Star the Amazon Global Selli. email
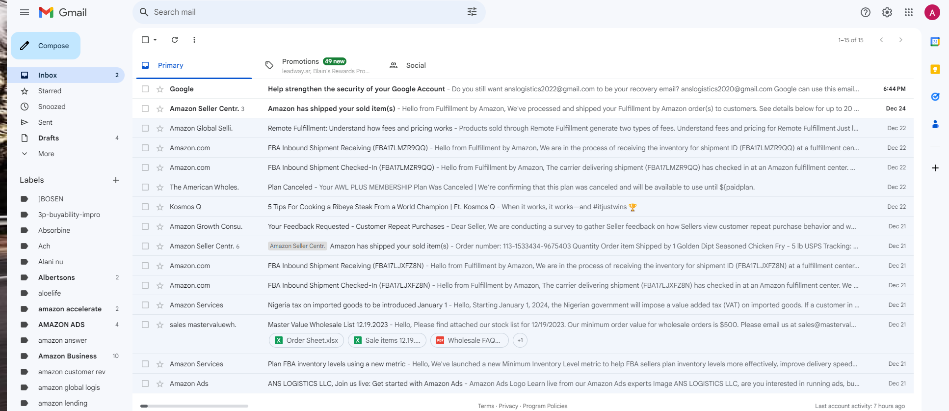 [160, 128]
